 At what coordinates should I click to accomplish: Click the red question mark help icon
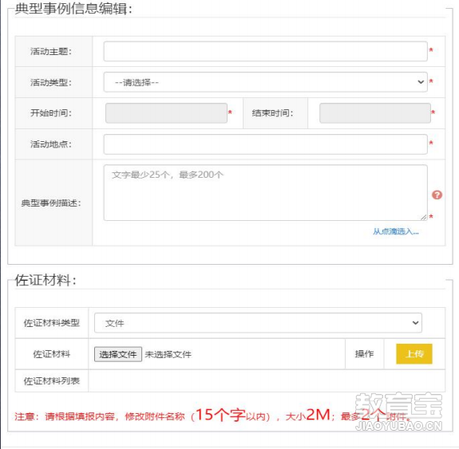437,195
